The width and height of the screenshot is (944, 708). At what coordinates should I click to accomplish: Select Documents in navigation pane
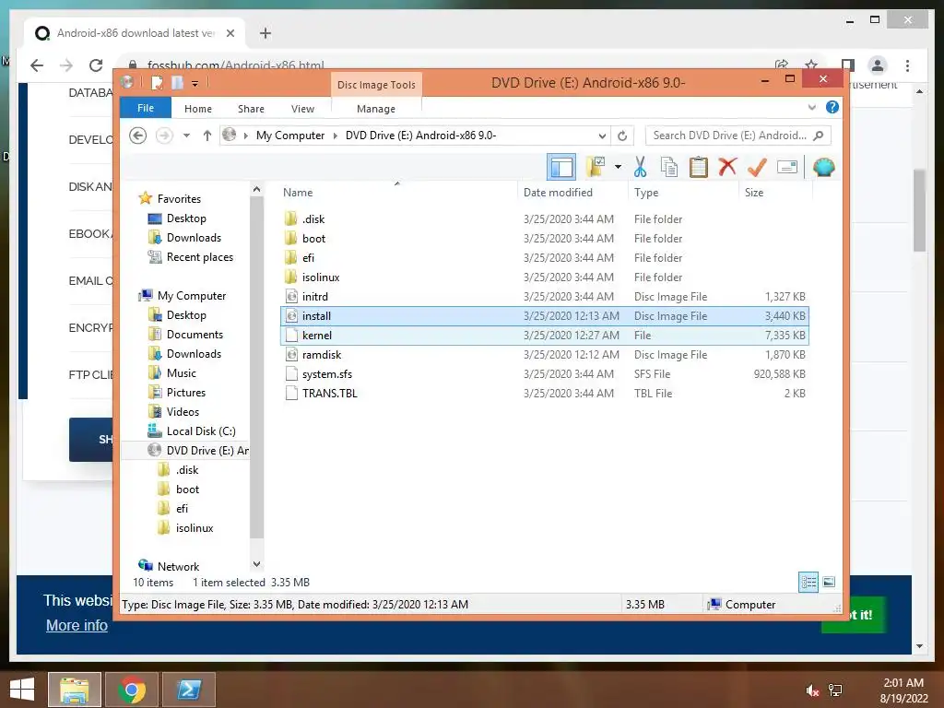pos(195,334)
